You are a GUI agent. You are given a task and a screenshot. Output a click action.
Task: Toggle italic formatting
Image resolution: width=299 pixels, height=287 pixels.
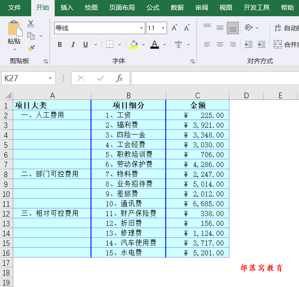(73, 44)
